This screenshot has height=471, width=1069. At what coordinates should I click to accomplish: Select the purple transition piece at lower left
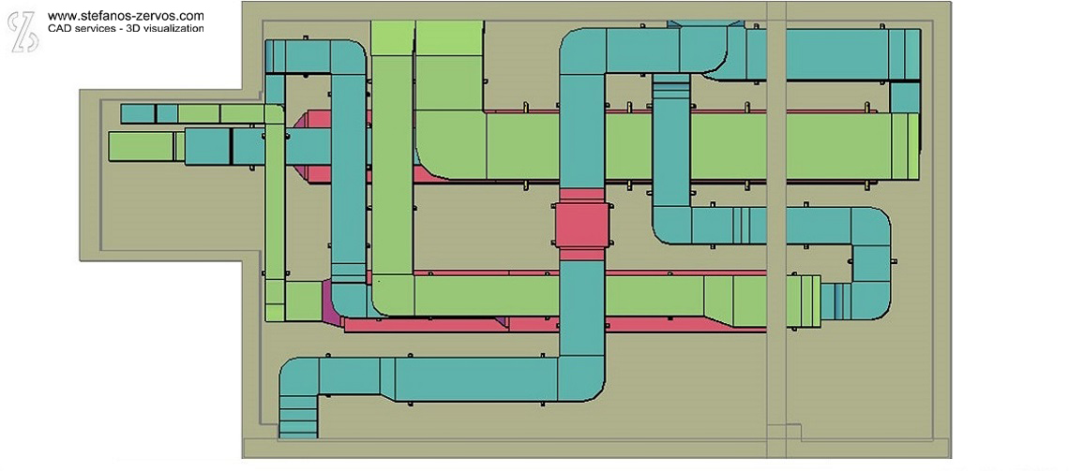330,302
